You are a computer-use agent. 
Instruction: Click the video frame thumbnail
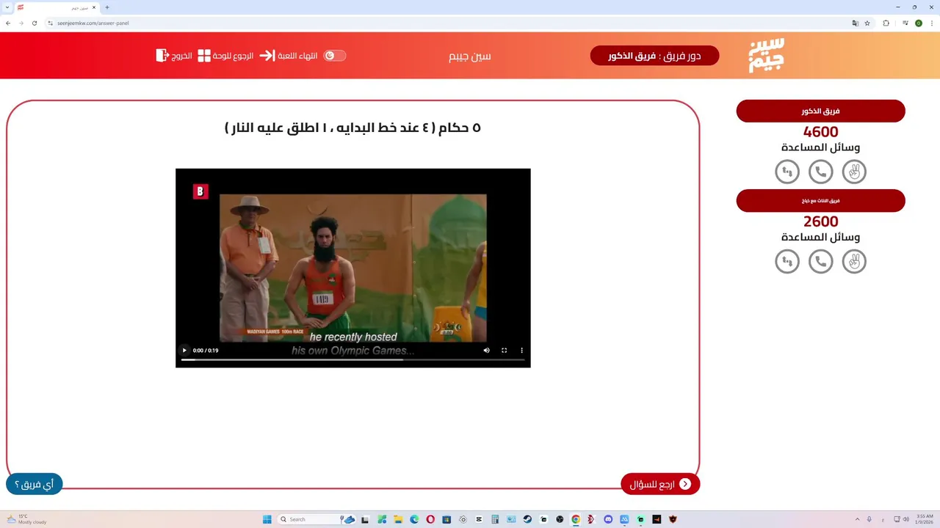pos(353,268)
